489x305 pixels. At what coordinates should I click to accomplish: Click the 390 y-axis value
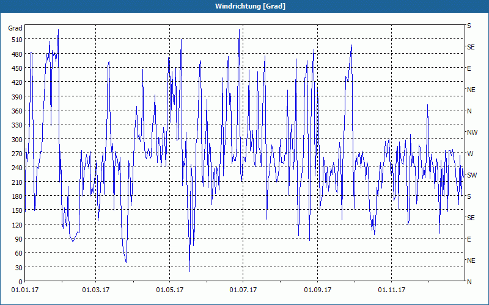(x=17, y=97)
